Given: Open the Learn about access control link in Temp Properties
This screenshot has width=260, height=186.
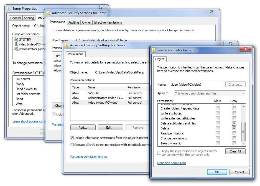Looking at the screenshot, I should pos(28,121).
